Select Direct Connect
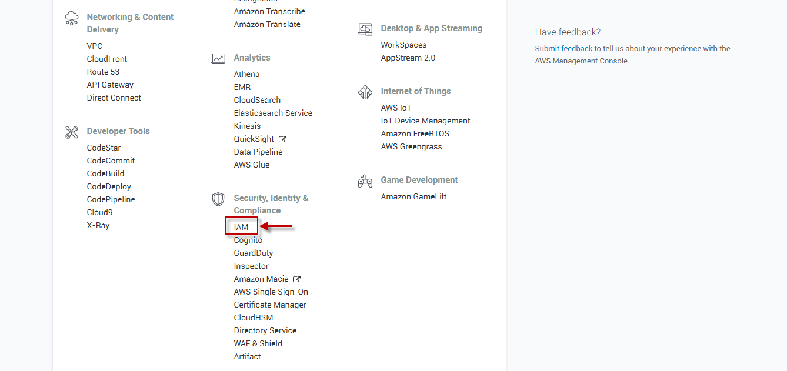Screen dimensions: 787x371 114,98
